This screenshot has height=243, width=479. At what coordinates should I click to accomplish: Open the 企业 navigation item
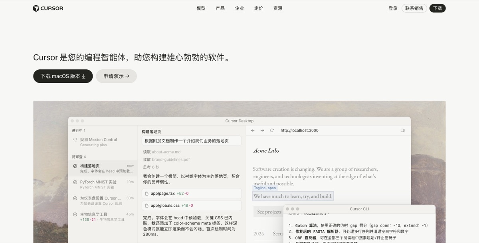point(239,8)
